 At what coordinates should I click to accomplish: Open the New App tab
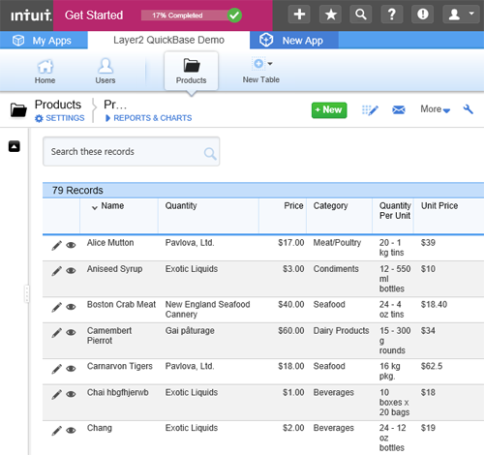click(294, 41)
